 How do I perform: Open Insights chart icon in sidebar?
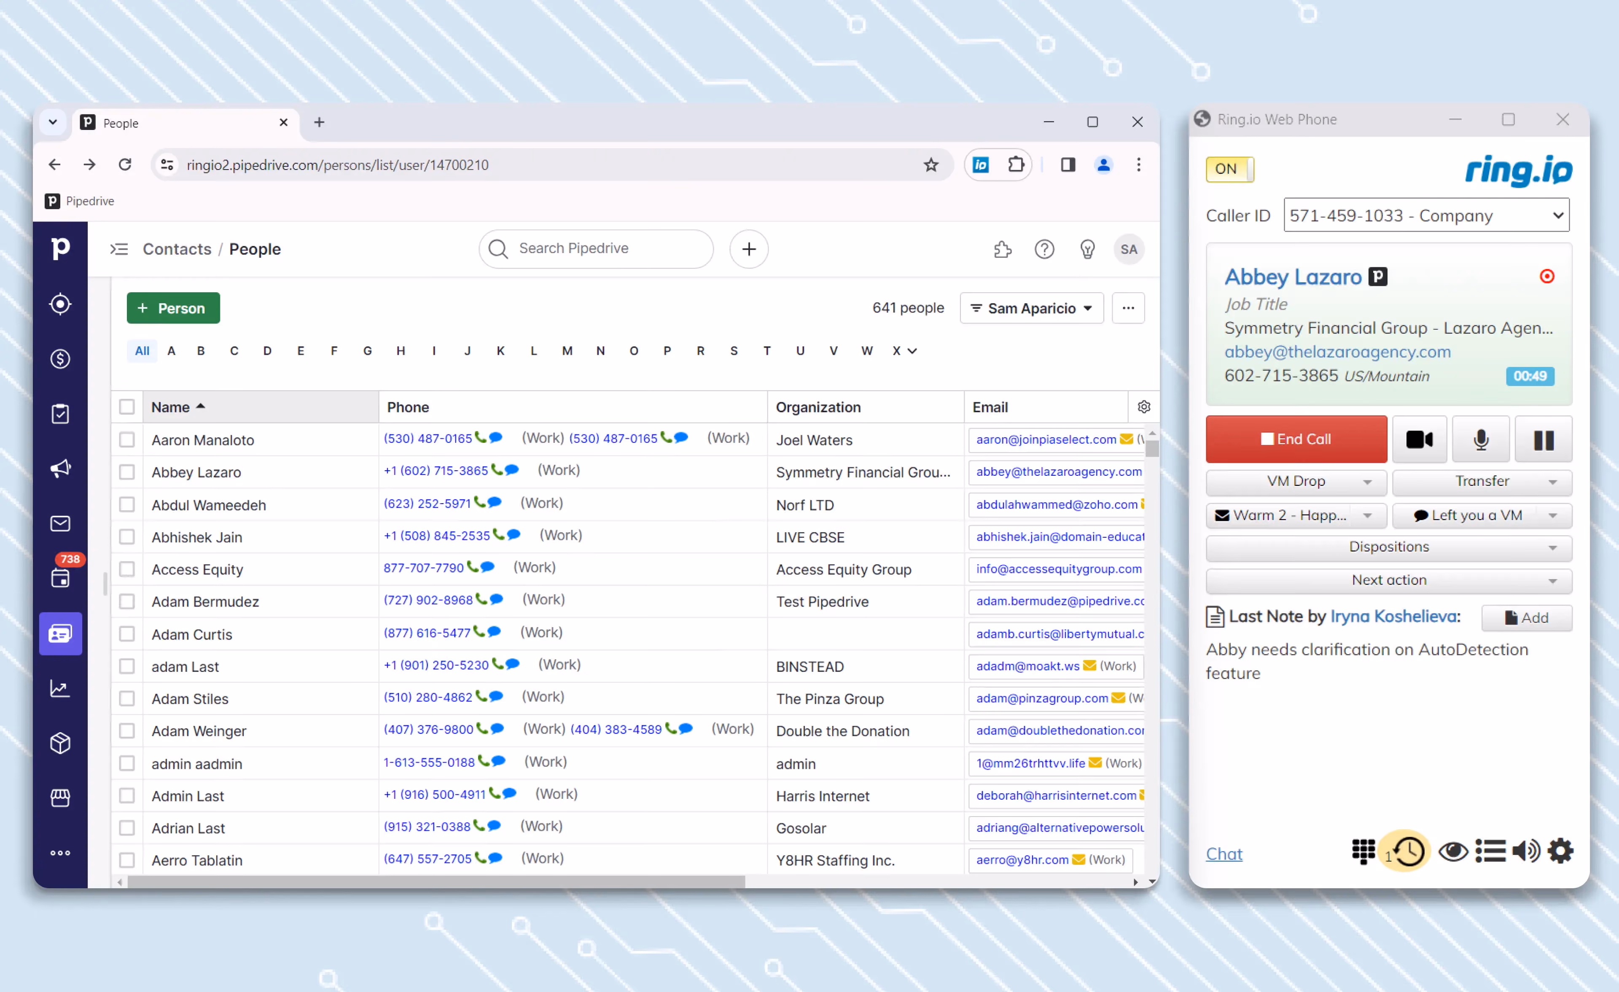pyautogui.click(x=60, y=688)
